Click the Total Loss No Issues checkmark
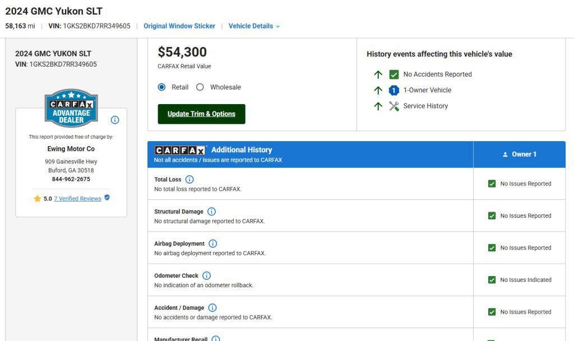This screenshot has height=341, width=574. (492, 184)
